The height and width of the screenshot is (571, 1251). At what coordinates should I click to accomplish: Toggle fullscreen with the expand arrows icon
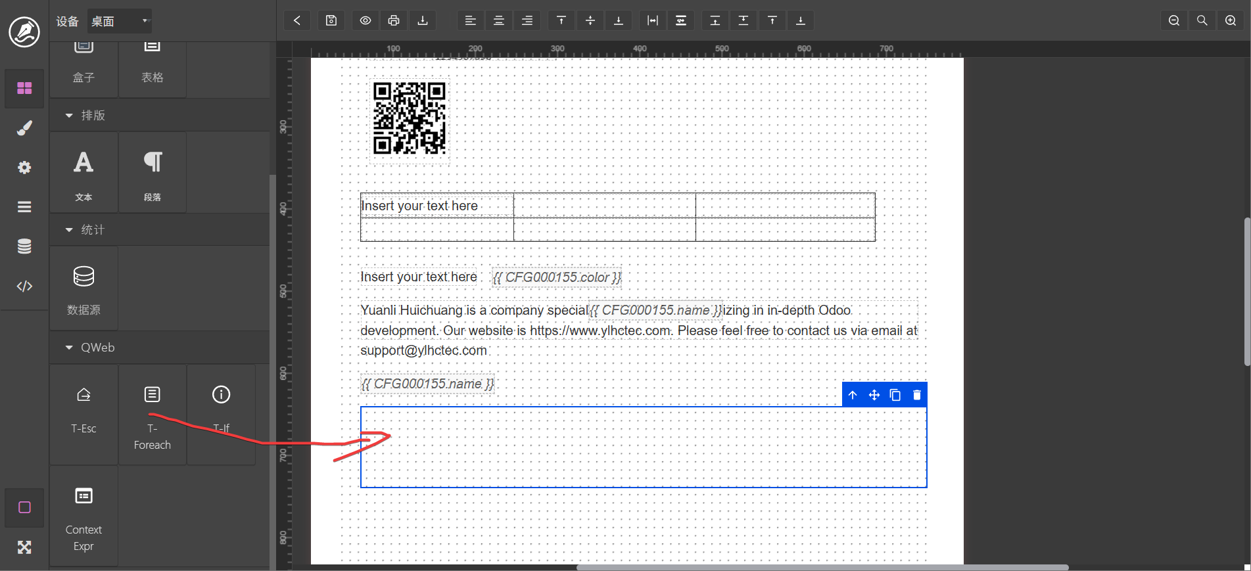[x=24, y=547]
